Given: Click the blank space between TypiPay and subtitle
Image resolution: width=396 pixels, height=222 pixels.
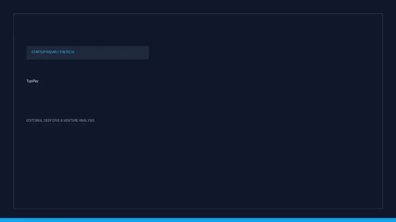Looking at the screenshot, I should 61,101.
